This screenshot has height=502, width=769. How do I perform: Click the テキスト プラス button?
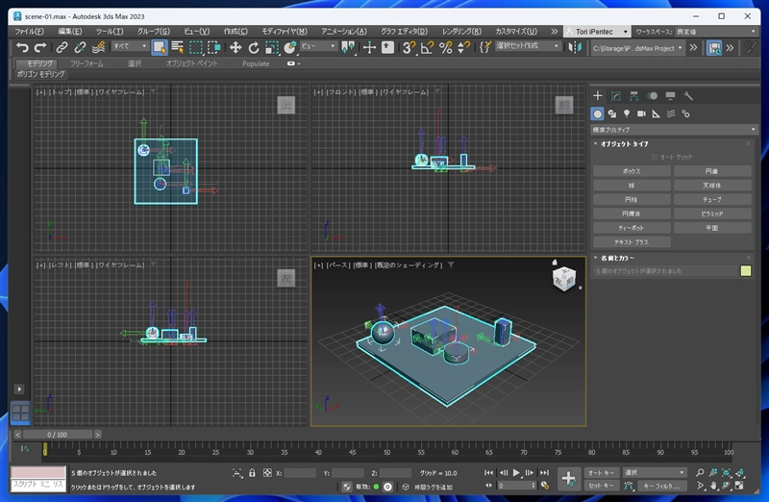tap(632, 242)
